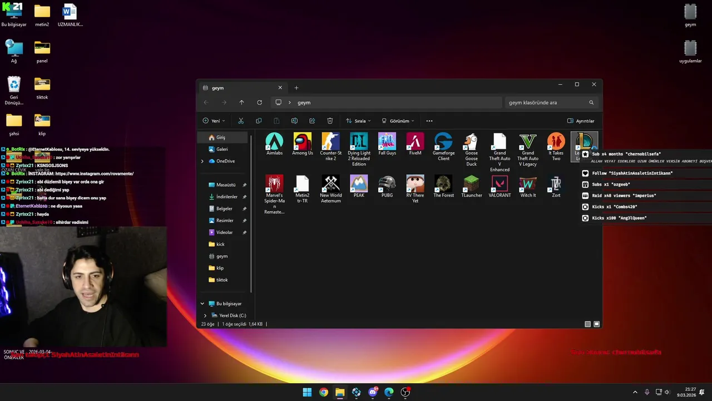Screen dimensions: 712x401
Task: Click the geym address bar breadcrumb
Action: click(x=304, y=102)
